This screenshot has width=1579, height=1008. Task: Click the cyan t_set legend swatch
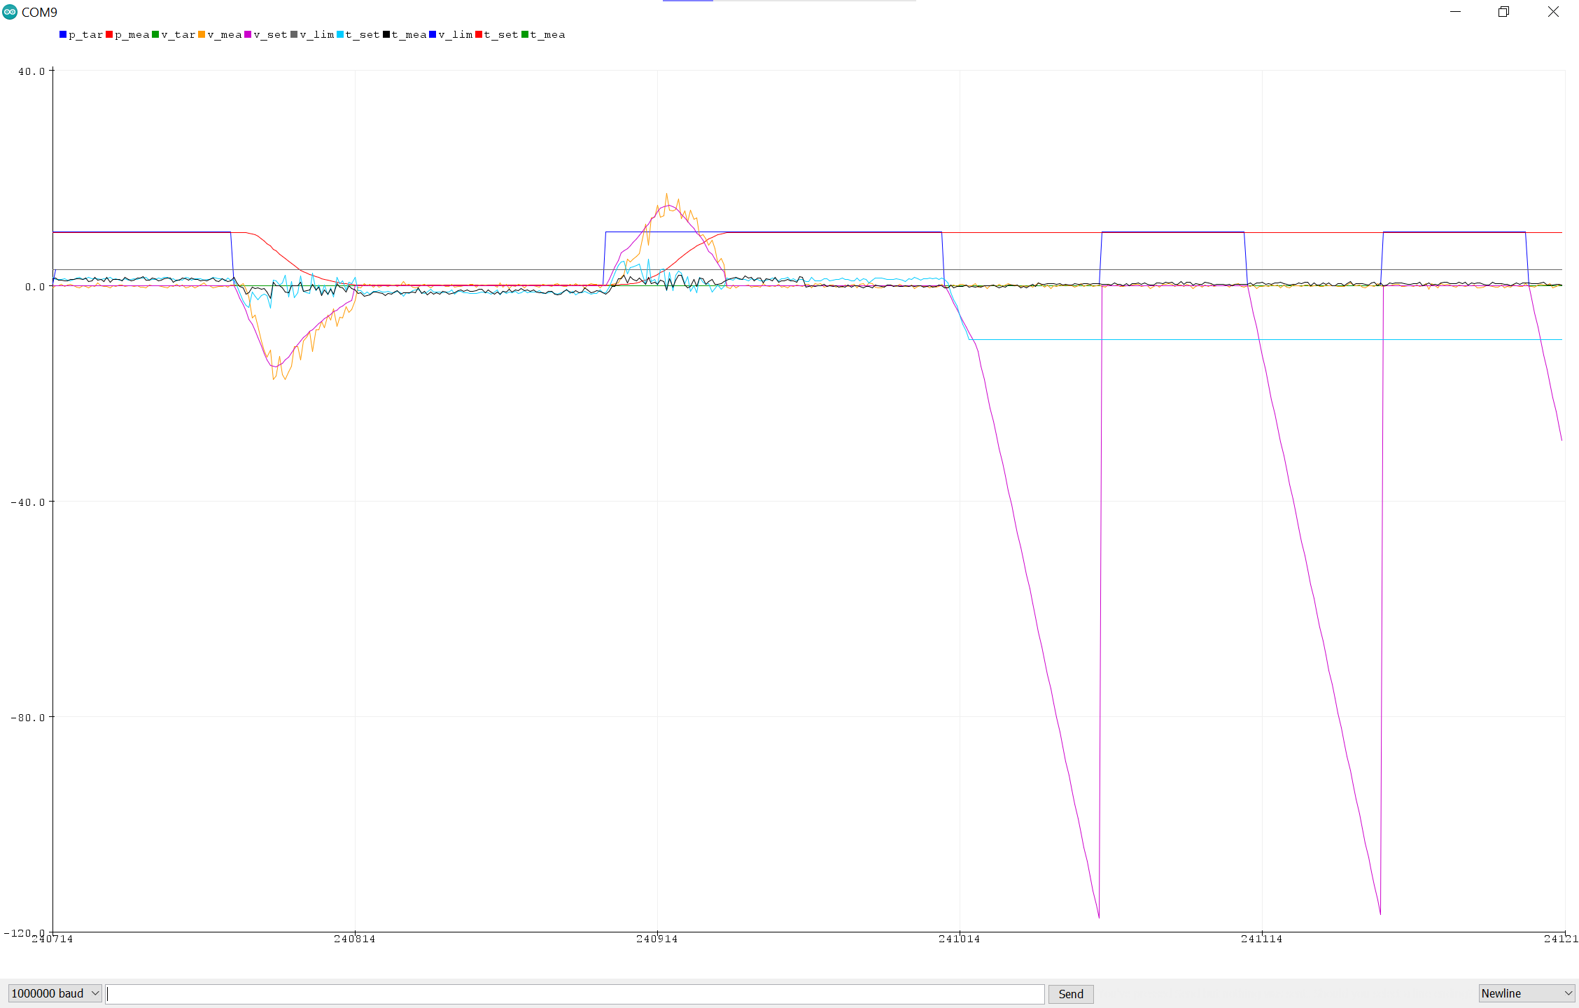pyautogui.click(x=340, y=34)
